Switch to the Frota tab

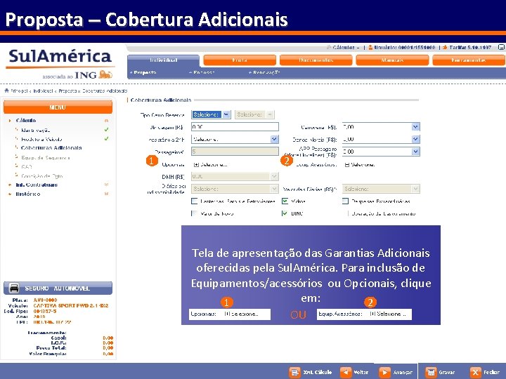pyautogui.click(x=240, y=60)
